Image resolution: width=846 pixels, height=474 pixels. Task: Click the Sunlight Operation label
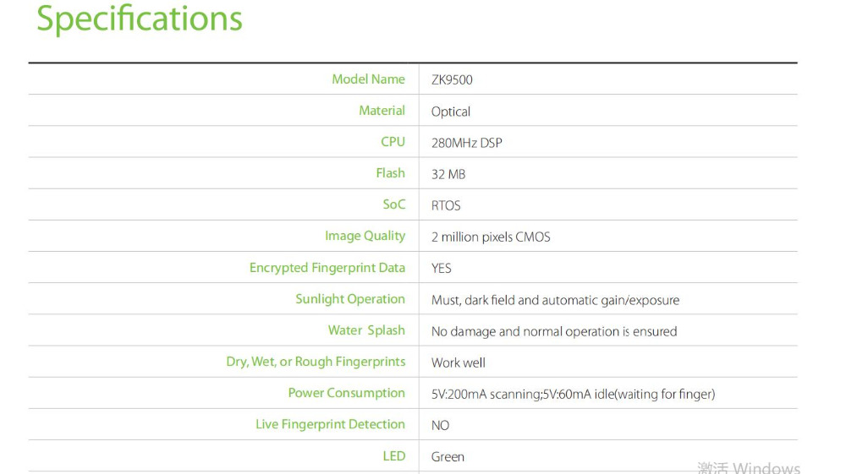click(x=349, y=299)
